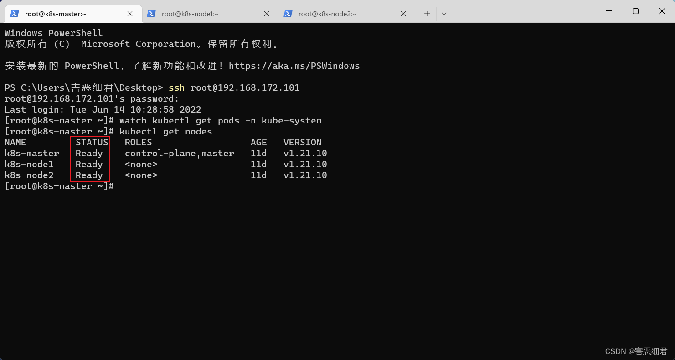Click the password prompt line
675x360 pixels.
92,98
